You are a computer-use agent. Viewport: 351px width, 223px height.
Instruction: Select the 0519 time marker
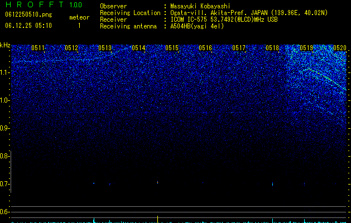coord(306,48)
